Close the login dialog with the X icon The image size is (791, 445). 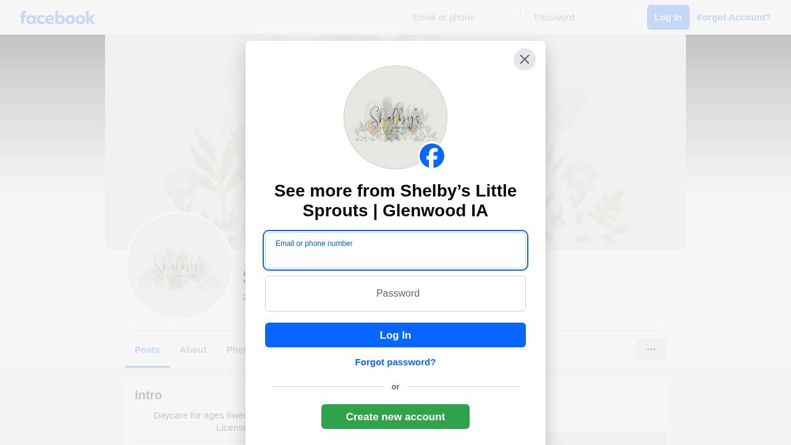pos(525,59)
